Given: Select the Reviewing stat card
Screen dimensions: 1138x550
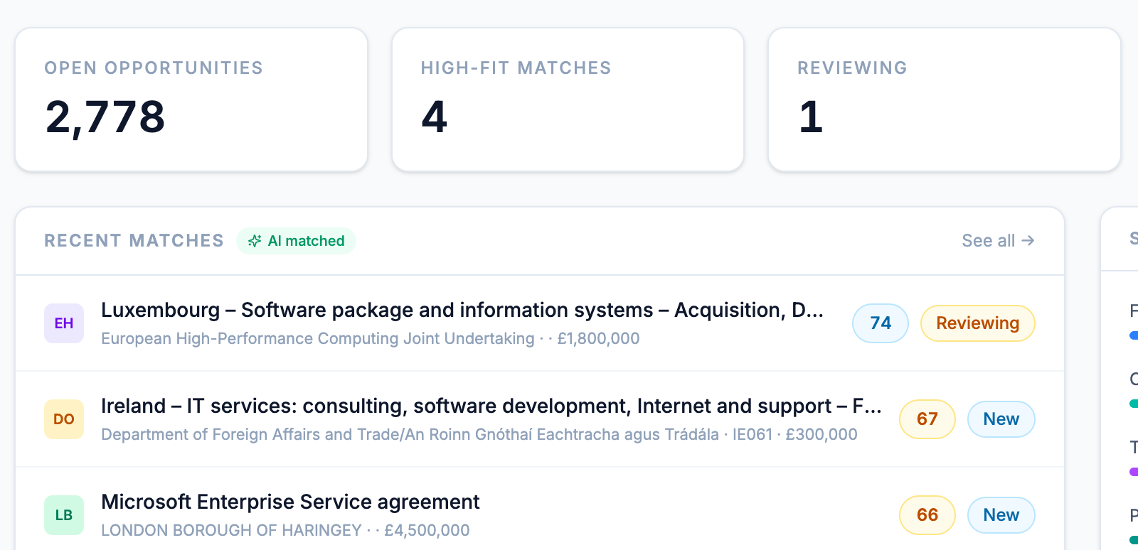Looking at the screenshot, I should tap(945, 99).
